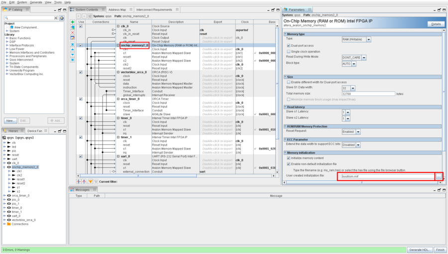This screenshot has width=448, height=254.
Task: Click the move up arrow icon
Action: pos(73,49)
